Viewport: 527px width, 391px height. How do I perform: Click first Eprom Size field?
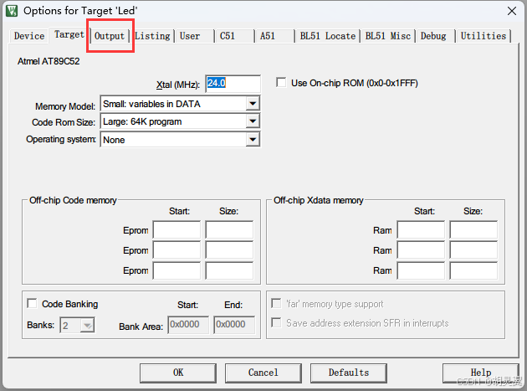[x=229, y=230]
